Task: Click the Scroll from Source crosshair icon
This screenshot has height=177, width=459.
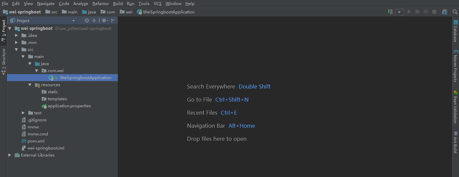Action: click(x=87, y=20)
